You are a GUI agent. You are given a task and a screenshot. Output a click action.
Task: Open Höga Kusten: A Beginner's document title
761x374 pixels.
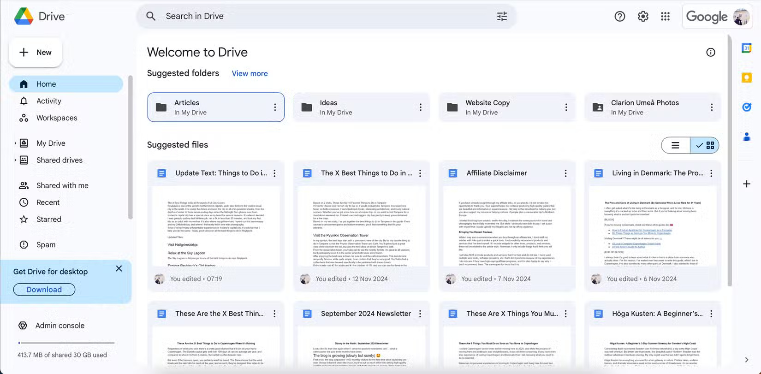(x=657, y=314)
